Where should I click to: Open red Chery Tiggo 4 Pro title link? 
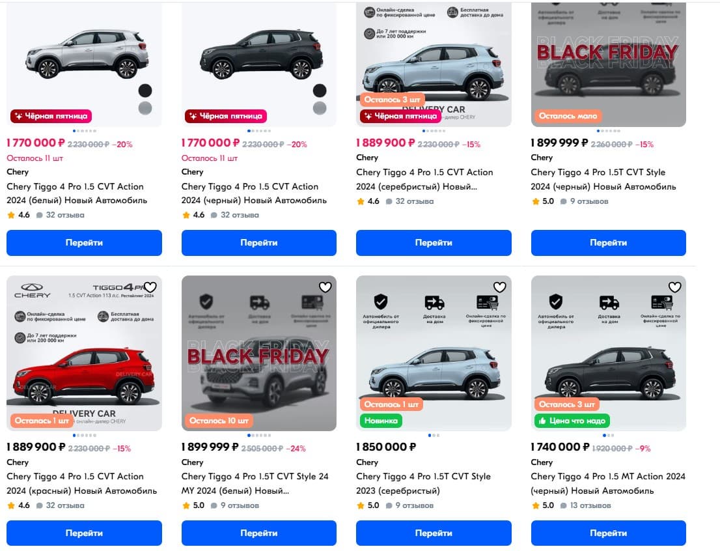[x=81, y=483]
